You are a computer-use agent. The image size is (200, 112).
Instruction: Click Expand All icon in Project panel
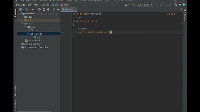44,10
